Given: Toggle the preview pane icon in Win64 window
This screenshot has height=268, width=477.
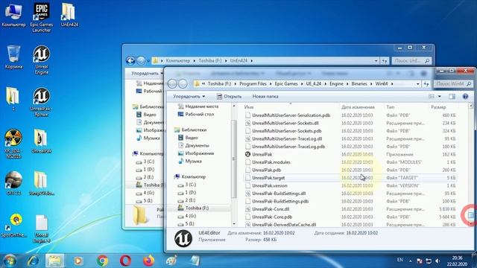Looking at the screenshot, I should (452, 96).
